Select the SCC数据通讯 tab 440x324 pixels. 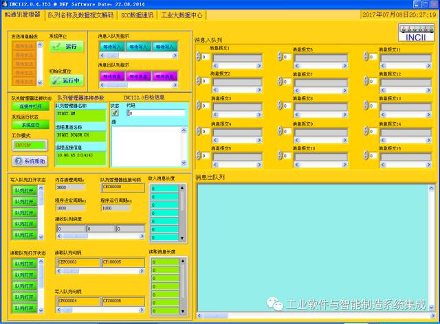click(137, 15)
